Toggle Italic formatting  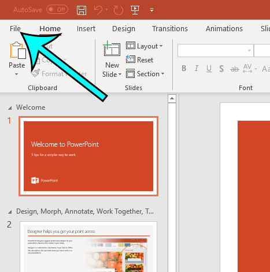pos(197,68)
